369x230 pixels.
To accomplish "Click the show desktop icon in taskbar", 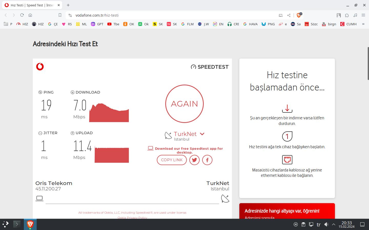I will (x=362, y=224).
